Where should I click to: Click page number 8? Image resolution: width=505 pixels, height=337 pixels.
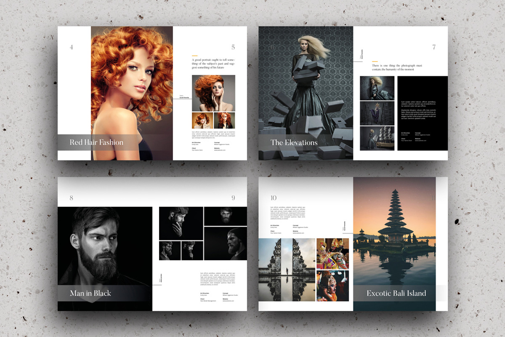72,198
